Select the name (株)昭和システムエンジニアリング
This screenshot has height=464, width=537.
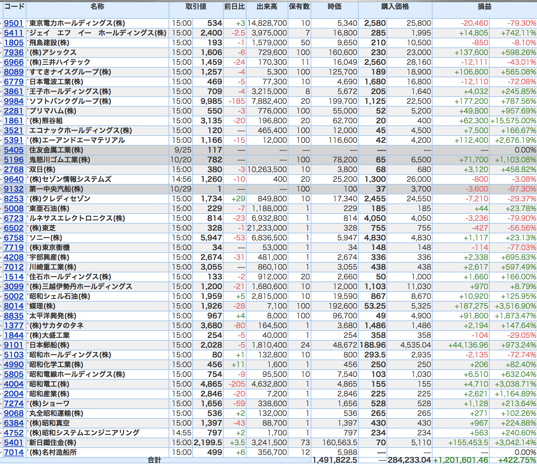click(84, 433)
